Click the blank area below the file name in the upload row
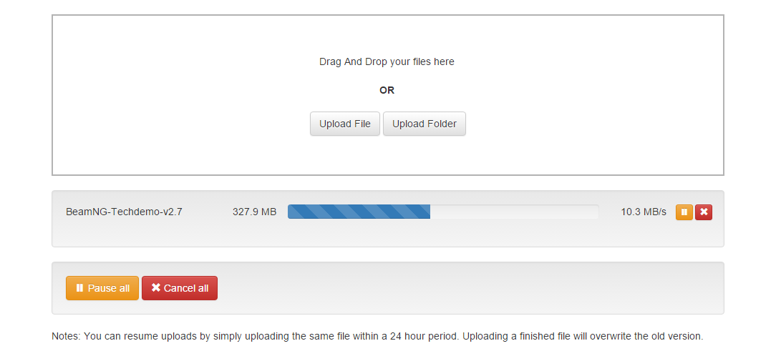Screen dimensions: 776x361 [124, 232]
